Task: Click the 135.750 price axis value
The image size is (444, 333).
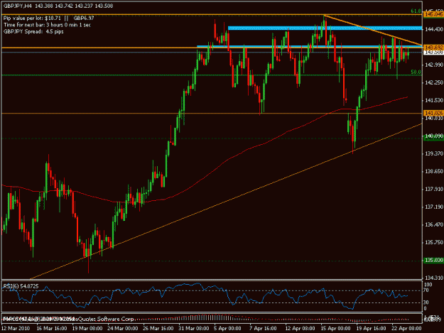Action: [433, 242]
